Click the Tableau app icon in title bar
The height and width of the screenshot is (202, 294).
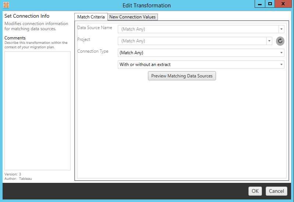click(x=6, y=5)
